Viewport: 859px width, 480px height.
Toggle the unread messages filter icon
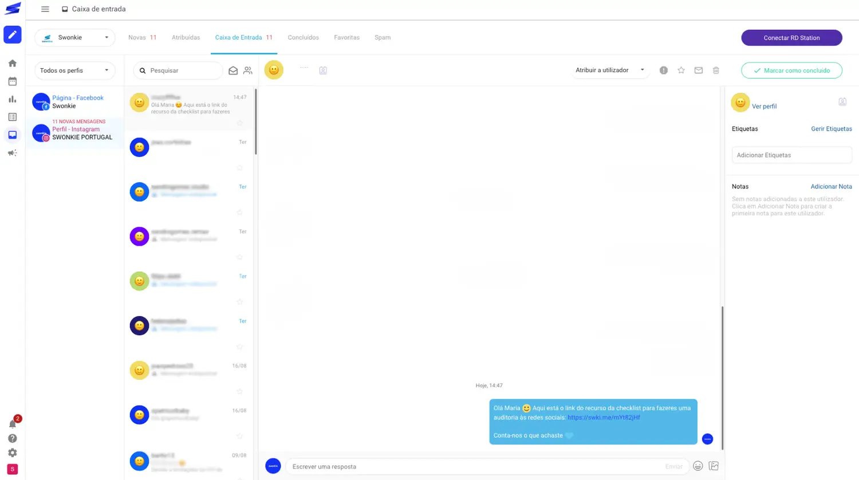tap(233, 70)
